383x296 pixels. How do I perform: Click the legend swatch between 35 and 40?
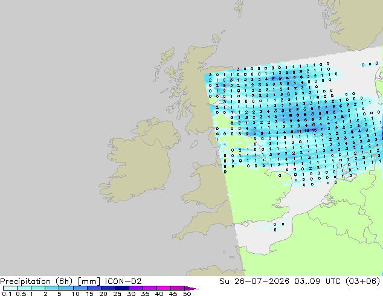[149, 288]
